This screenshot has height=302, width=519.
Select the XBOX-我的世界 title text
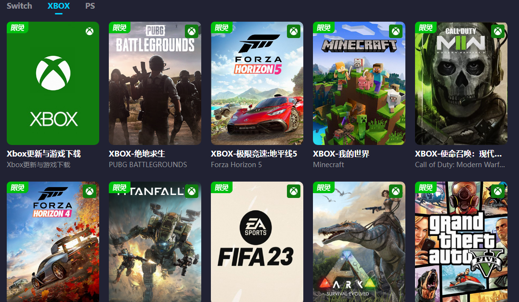[x=341, y=154]
